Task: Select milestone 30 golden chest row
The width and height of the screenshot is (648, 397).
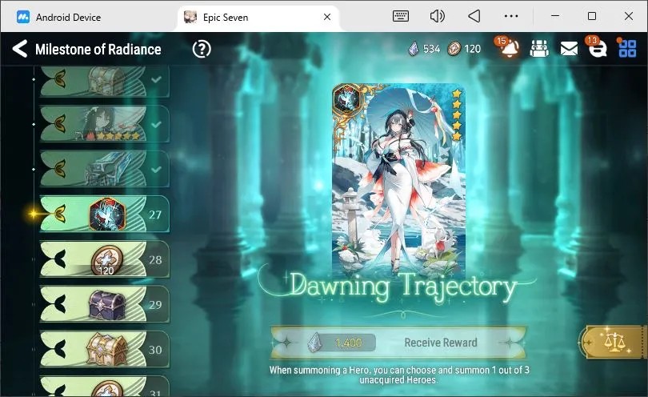Action: [x=105, y=350]
